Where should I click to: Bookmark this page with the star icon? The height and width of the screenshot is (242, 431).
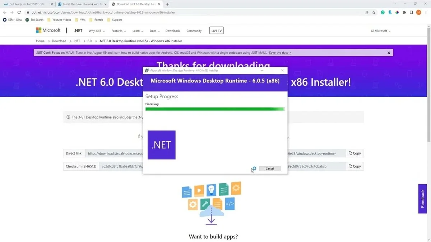374,12
